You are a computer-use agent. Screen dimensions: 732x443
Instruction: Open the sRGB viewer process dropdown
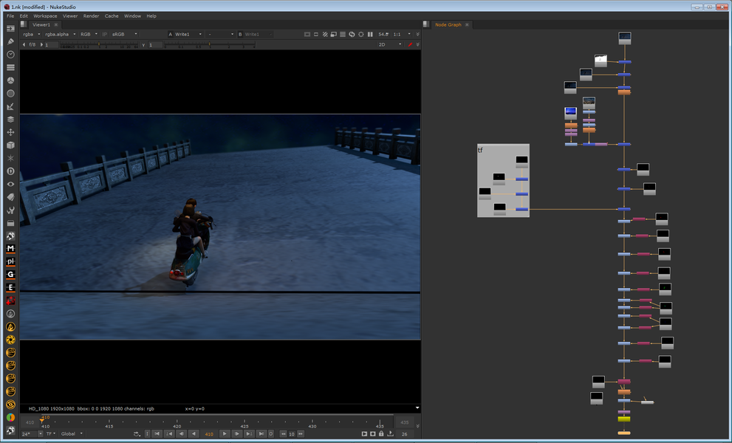coord(124,34)
